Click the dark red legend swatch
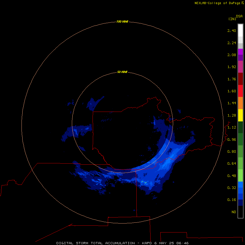The width and height of the screenshot is (245, 245). point(240,79)
